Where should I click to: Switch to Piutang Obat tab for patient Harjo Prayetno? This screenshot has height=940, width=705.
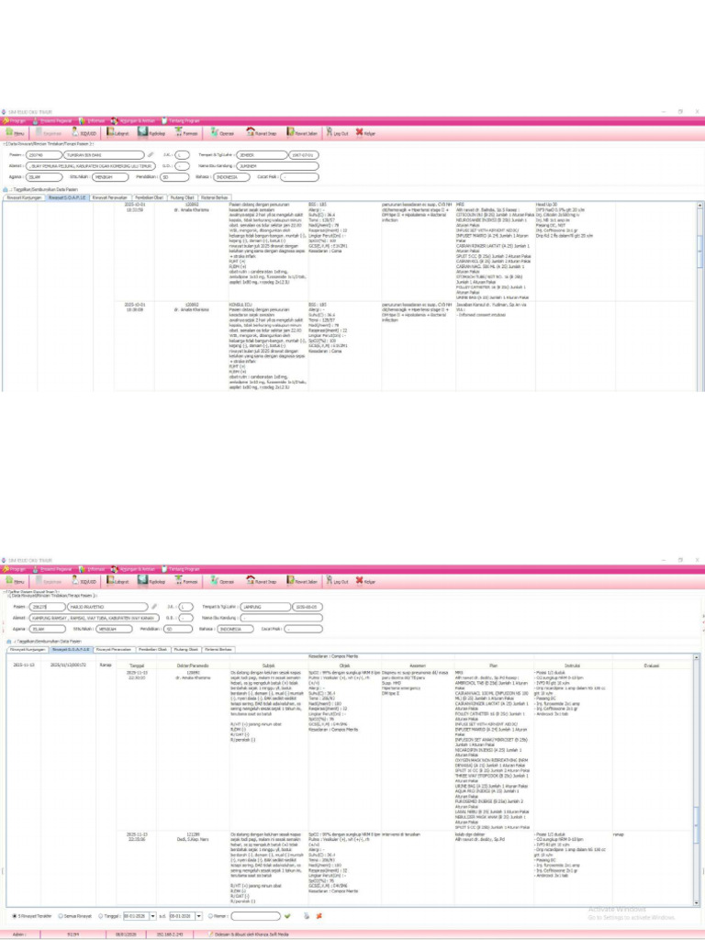point(185,649)
